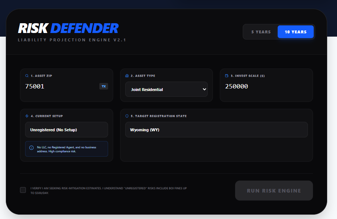Click the Liability Projection Engine V2.1 subtitle

(x=72, y=40)
